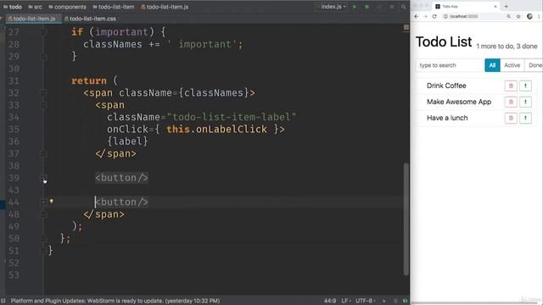
Task: Click the todo-list-item.js file breadcrumb
Action: pyautogui.click(x=165, y=7)
